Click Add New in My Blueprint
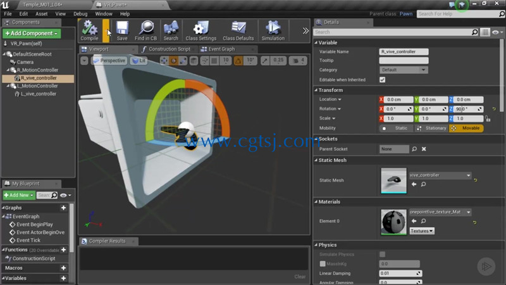Viewport: 506px width, 285px height. coord(19,195)
